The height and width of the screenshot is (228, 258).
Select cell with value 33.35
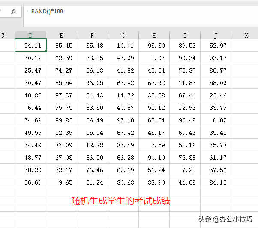coord(92,58)
